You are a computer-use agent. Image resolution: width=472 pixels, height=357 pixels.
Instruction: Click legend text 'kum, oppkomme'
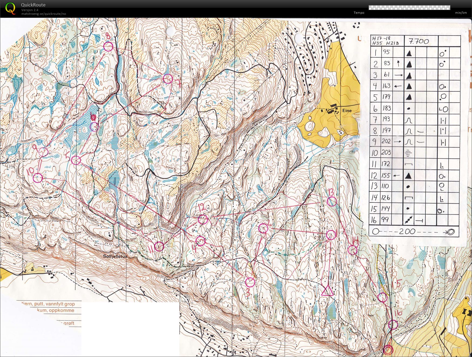click(x=56, y=310)
